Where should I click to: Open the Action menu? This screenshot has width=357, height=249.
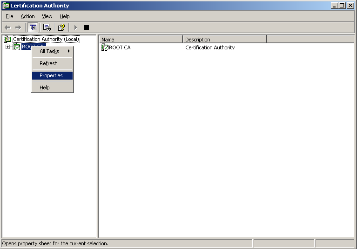pos(27,16)
